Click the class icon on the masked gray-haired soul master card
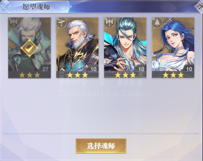 click(x=13, y=22)
